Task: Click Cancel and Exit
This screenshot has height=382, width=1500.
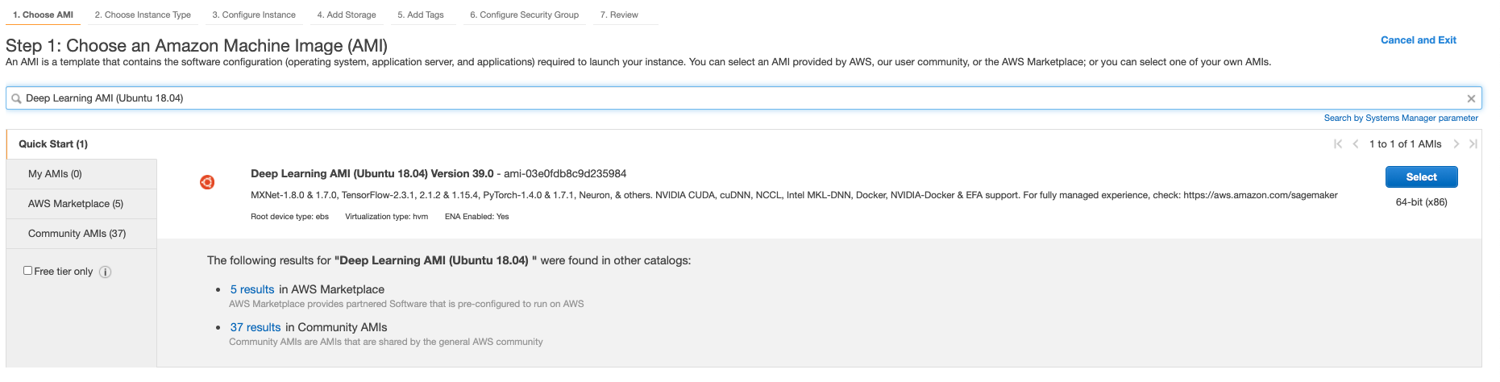Action: 1418,40
